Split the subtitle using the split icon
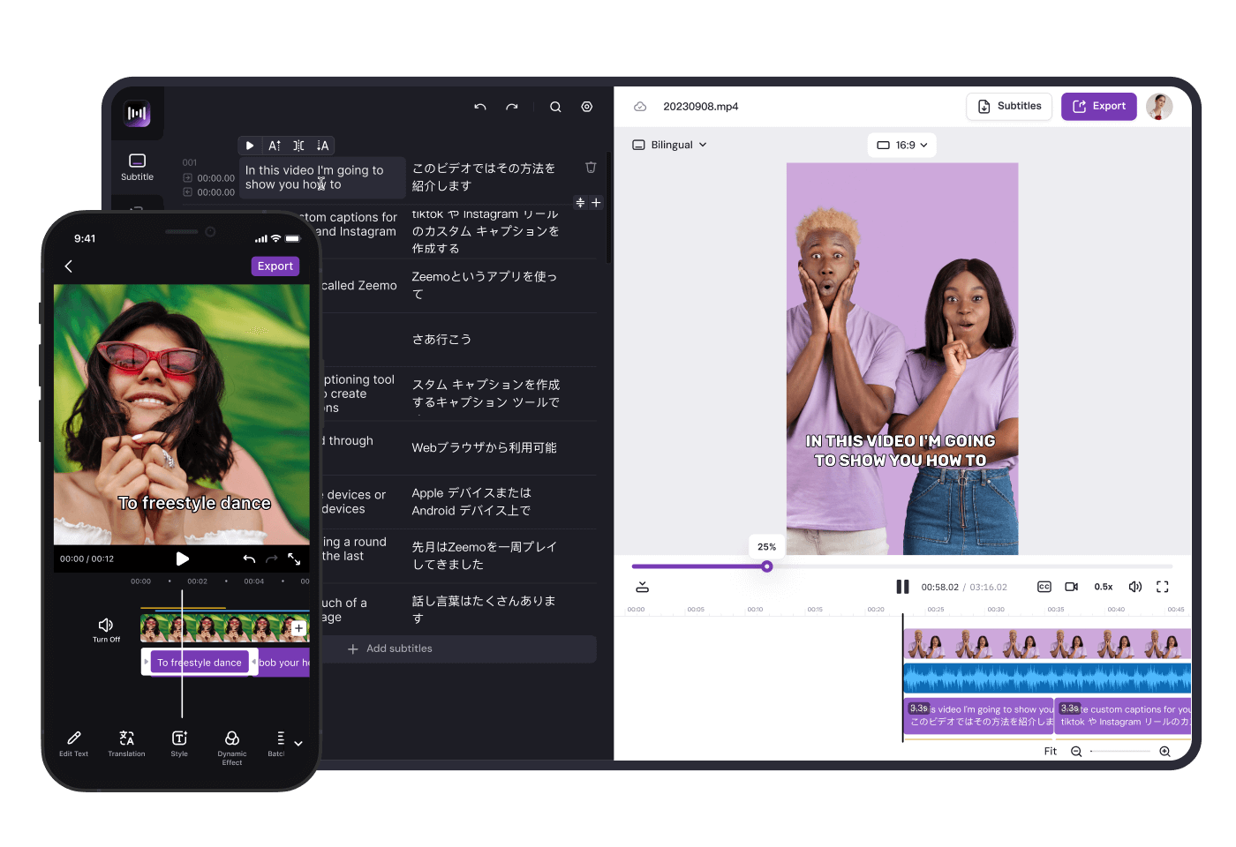The image size is (1236, 847). pyautogui.click(x=298, y=146)
